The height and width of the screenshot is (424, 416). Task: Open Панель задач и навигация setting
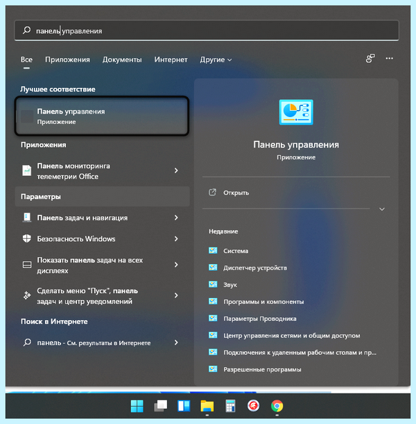(x=102, y=218)
